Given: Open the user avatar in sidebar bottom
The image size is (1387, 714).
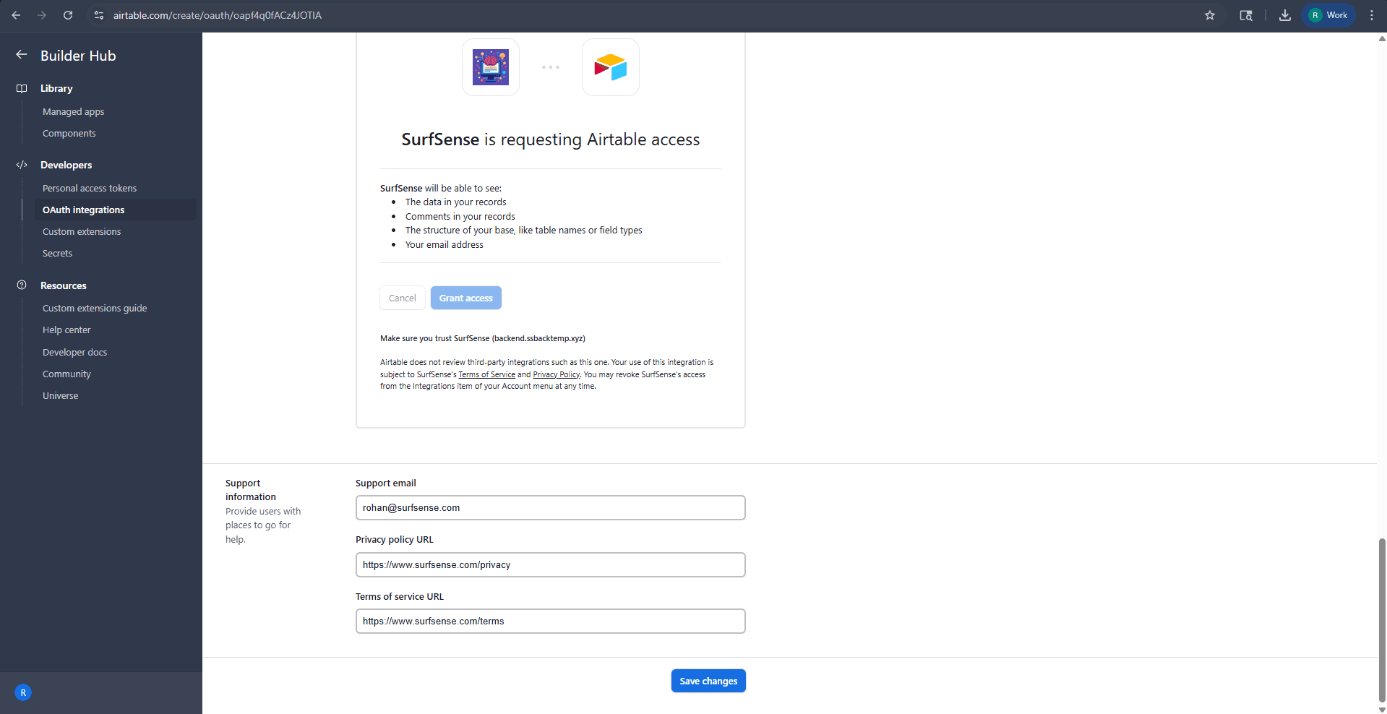Looking at the screenshot, I should tap(23, 692).
